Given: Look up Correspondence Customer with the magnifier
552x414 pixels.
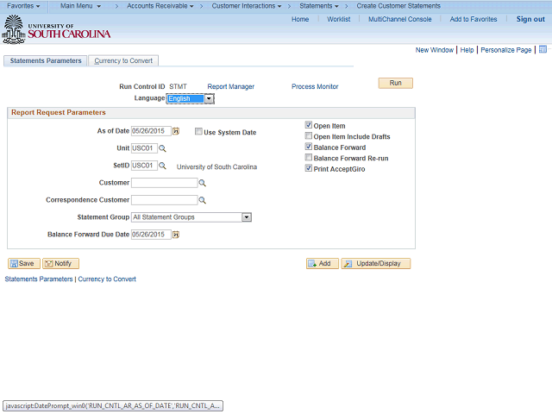Looking at the screenshot, I should point(202,200).
